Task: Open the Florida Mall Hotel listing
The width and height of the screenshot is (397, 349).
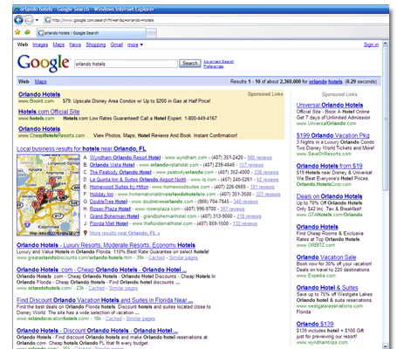Action: click(x=109, y=223)
